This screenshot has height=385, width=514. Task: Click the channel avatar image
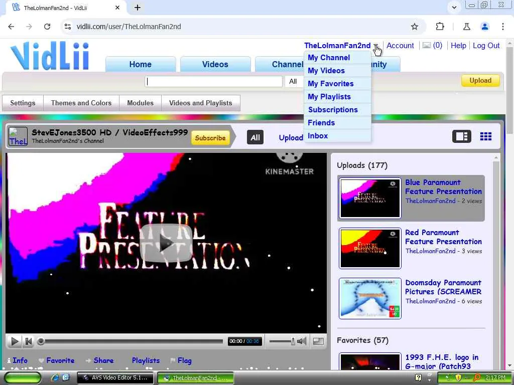coord(18,136)
